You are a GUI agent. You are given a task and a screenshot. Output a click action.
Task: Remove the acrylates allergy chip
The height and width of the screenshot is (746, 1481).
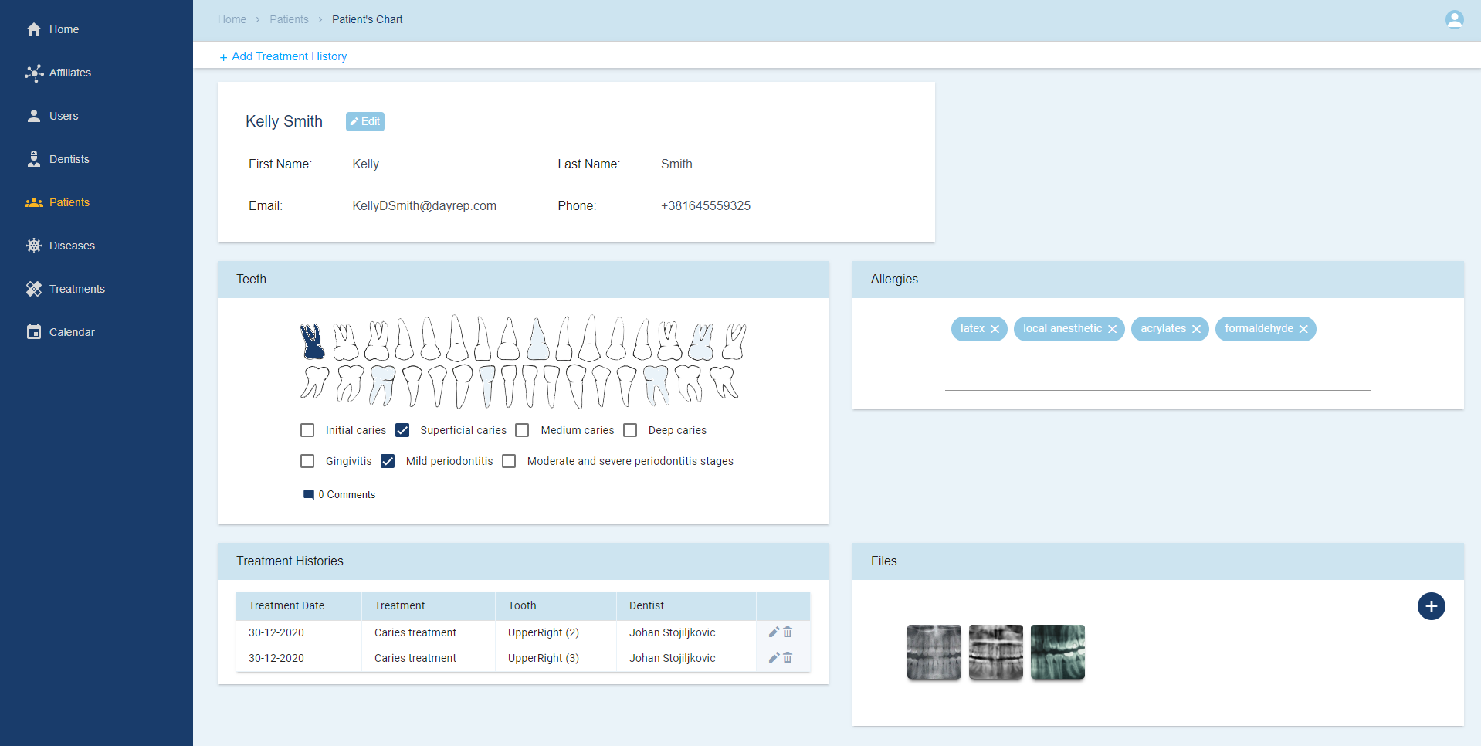pyautogui.click(x=1196, y=329)
